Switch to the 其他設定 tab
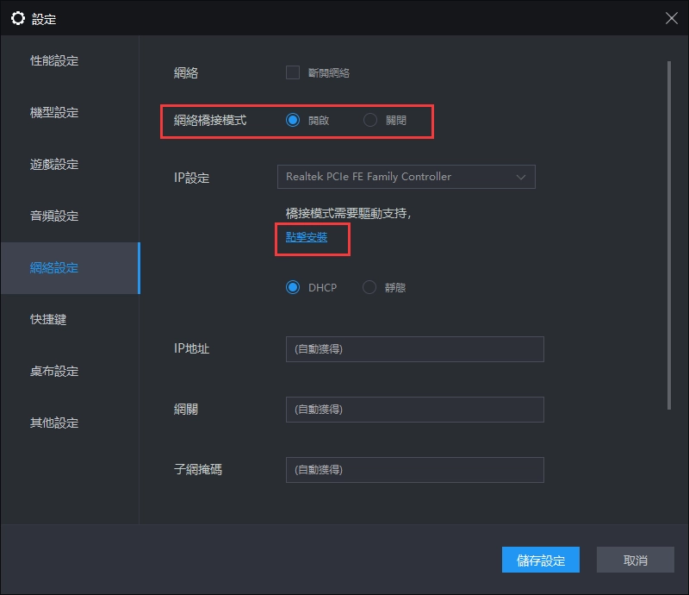The height and width of the screenshot is (595, 689). coord(54,423)
